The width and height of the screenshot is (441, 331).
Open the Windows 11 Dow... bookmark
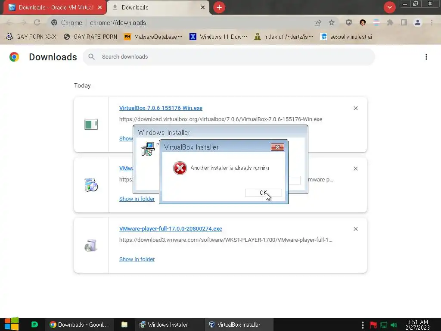(x=218, y=37)
